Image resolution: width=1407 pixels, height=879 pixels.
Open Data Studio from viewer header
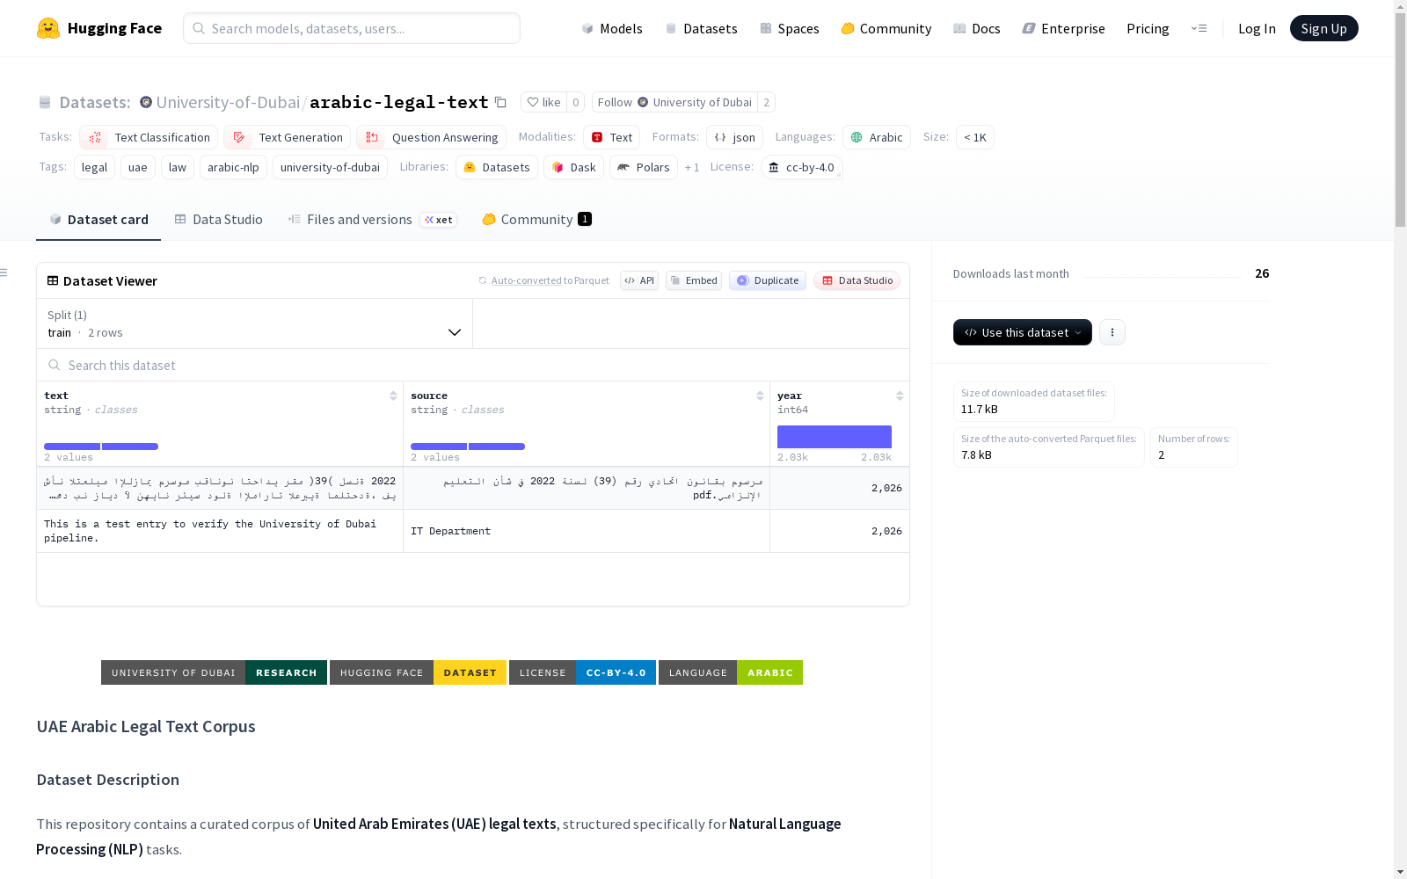coord(857,280)
